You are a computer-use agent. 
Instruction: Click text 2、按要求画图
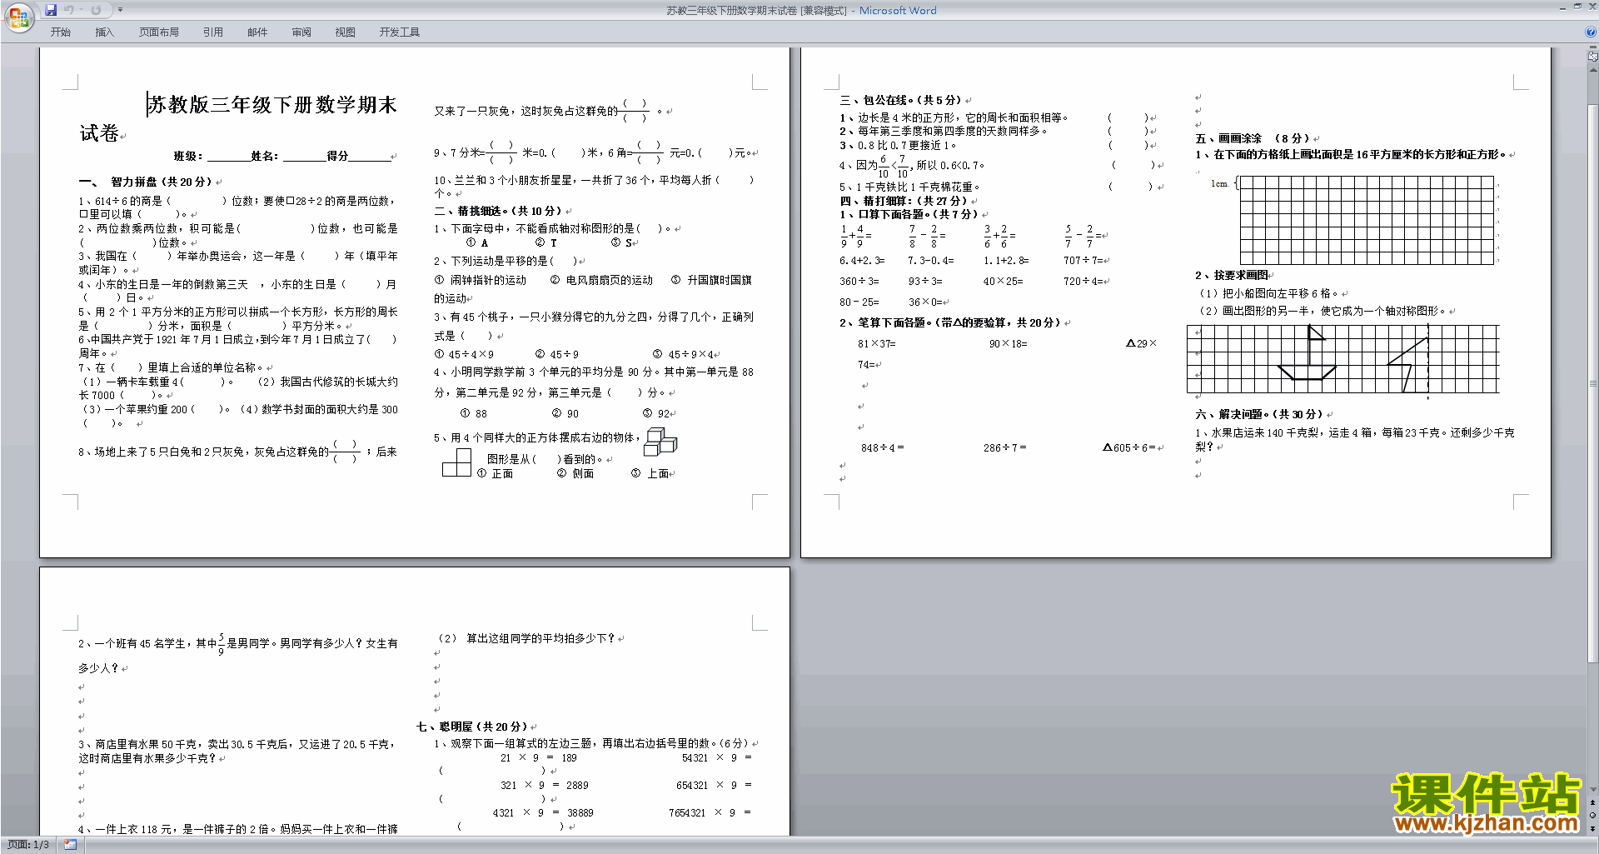point(1232,275)
